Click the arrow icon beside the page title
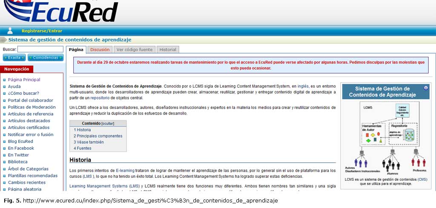Screen dimensions: 436x208 (x=4, y=40)
